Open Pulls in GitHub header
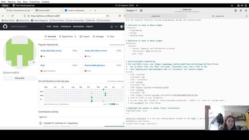The width and height of the screenshot is (249, 140). (49, 26)
